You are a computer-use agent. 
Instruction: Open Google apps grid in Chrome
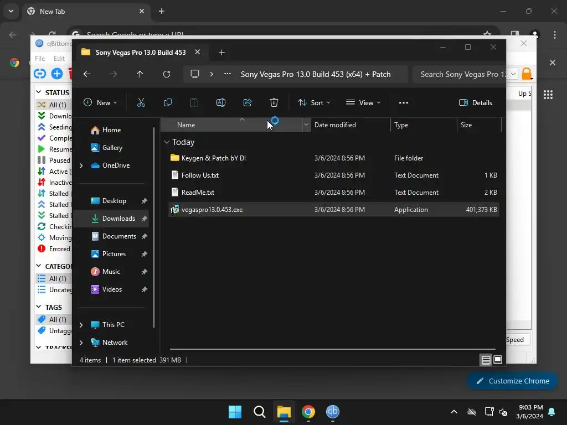[x=548, y=94]
